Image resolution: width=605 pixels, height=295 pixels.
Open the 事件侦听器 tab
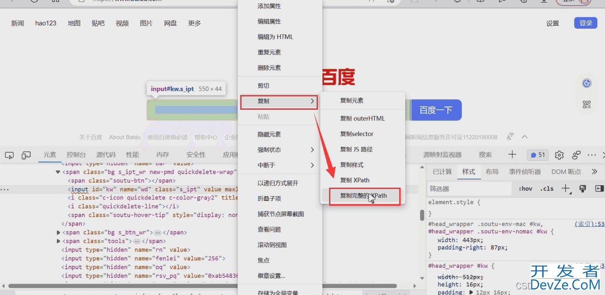tap(525, 171)
